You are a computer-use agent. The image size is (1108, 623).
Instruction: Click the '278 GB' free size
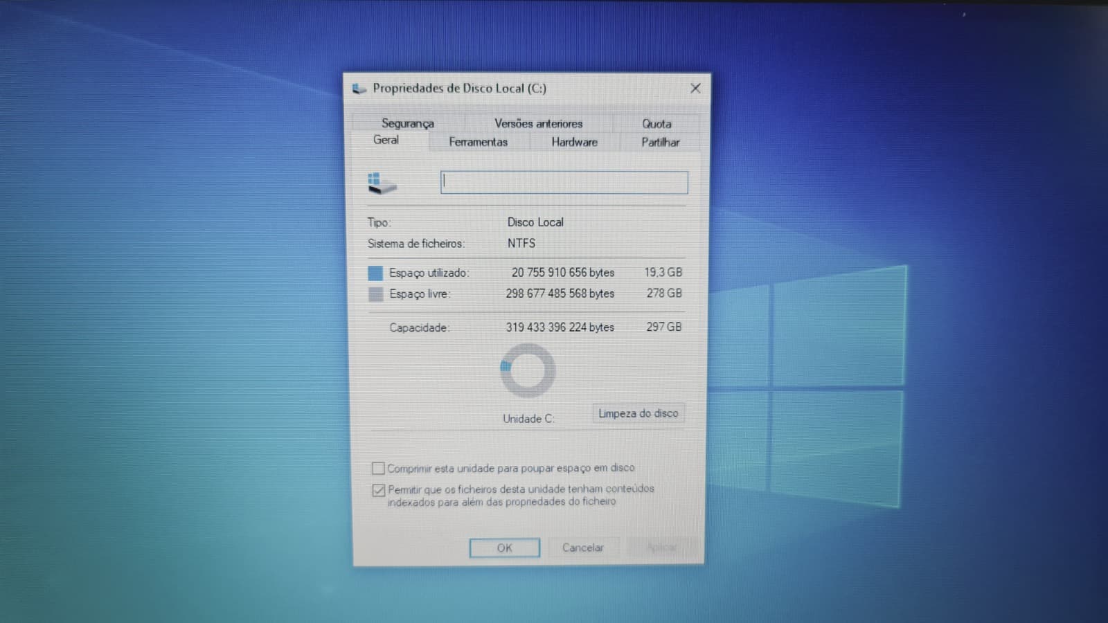coord(664,294)
